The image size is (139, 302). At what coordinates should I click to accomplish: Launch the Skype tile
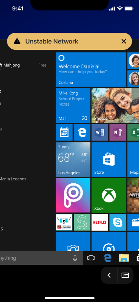pos(118,222)
